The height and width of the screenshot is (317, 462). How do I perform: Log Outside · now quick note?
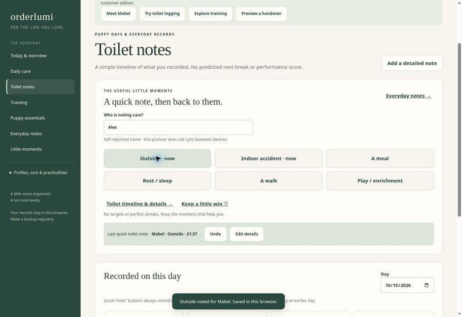[x=157, y=158]
